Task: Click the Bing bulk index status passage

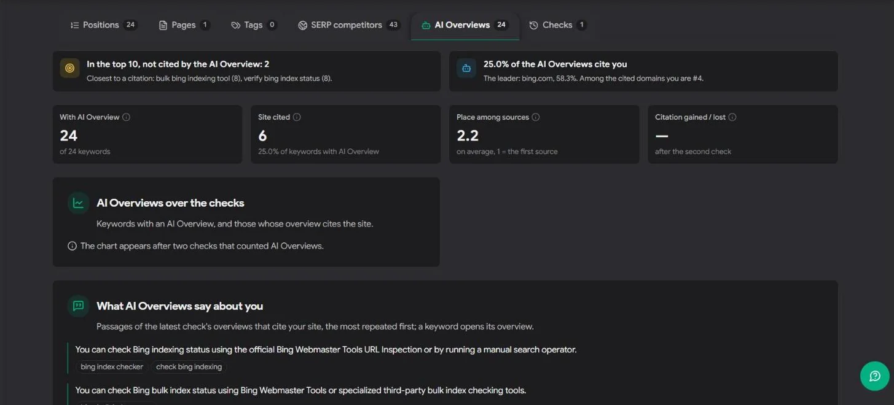Action: 301,390
